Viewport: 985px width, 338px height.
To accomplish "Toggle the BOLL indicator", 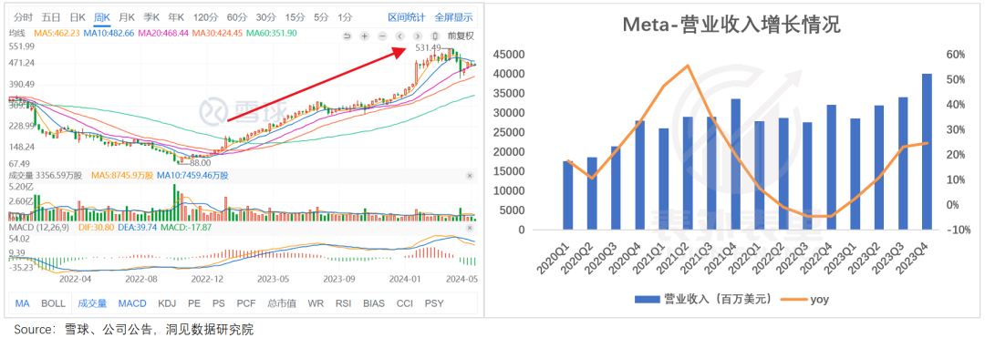I will pyautogui.click(x=54, y=303).
